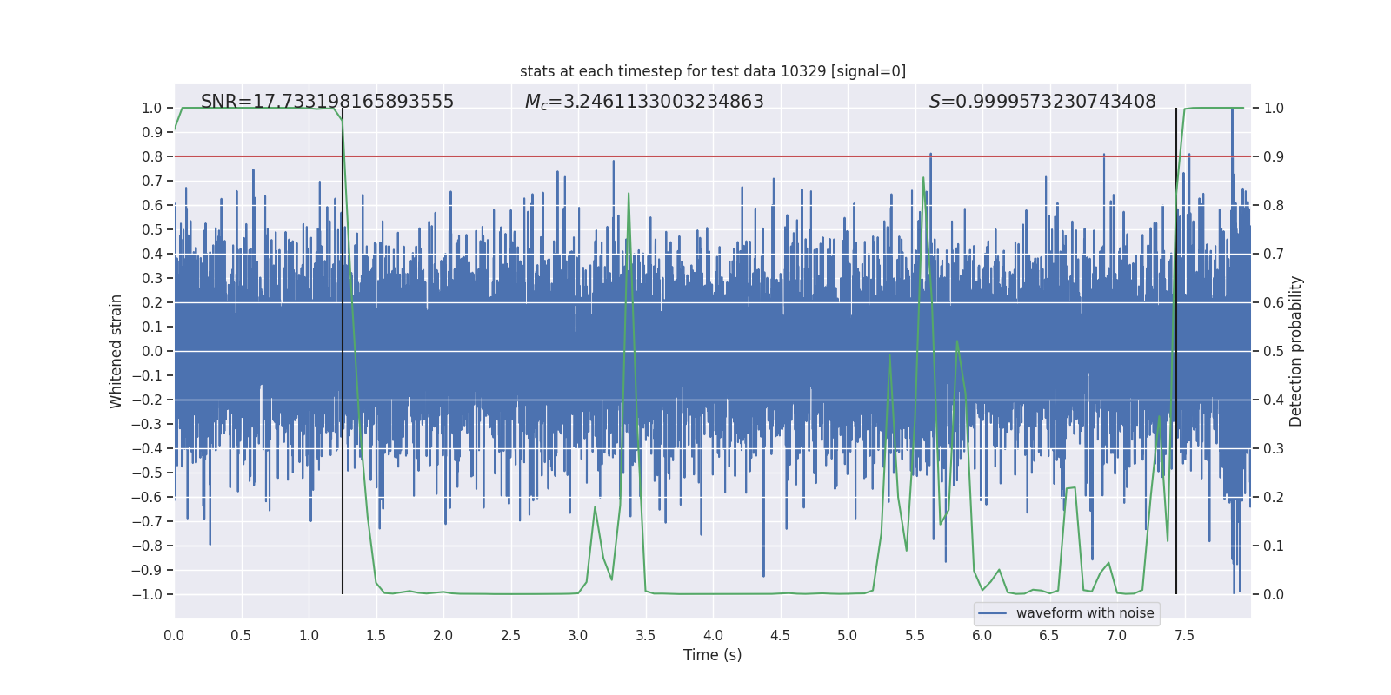Click the −0.3 tick on the strain axis
This screenshot has height=695, width=1391.
click(147, 424)
